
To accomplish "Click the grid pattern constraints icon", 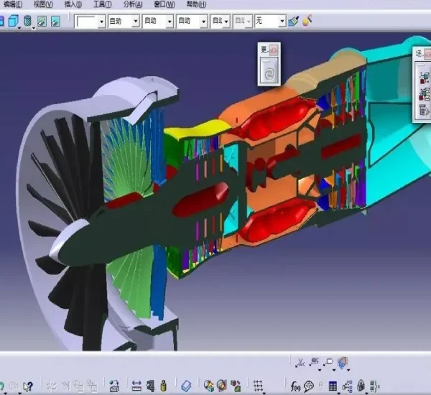I will pos(258,386).
